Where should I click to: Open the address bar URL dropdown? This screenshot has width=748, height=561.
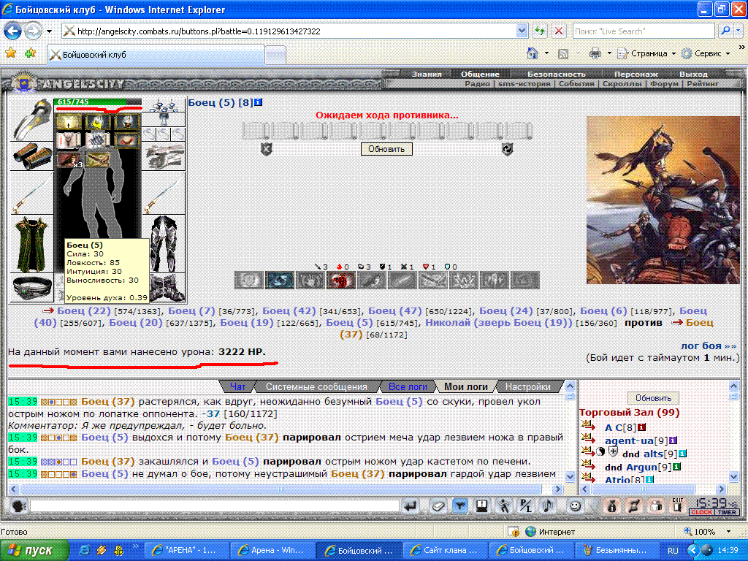[x=522, y=31]
